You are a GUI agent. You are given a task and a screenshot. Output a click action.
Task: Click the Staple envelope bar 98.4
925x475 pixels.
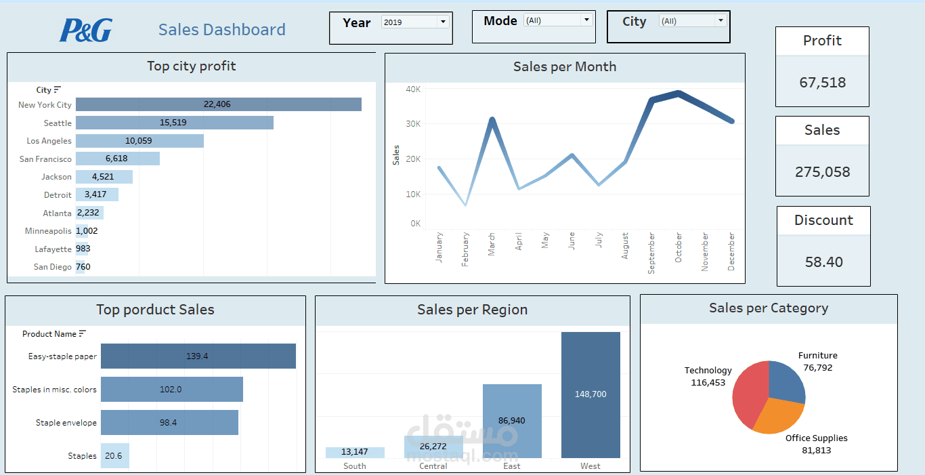pos(169,422)
